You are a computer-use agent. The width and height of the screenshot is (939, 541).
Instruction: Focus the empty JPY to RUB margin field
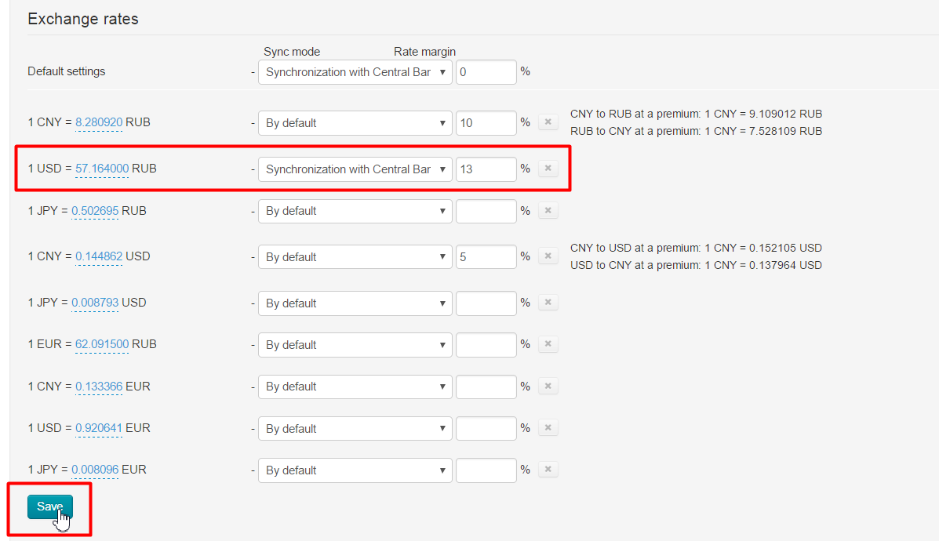[486, 211]
